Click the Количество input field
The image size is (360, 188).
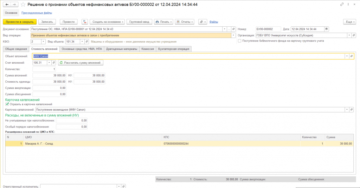click(44, 69)
